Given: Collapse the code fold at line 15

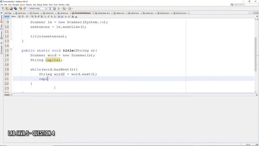Looking at the screenshot, I should click(11, 49).
